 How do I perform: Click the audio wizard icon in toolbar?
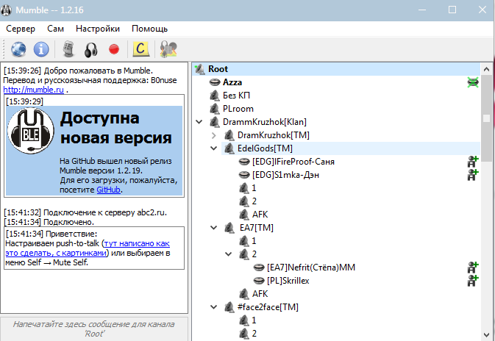(x=168, y=49)
